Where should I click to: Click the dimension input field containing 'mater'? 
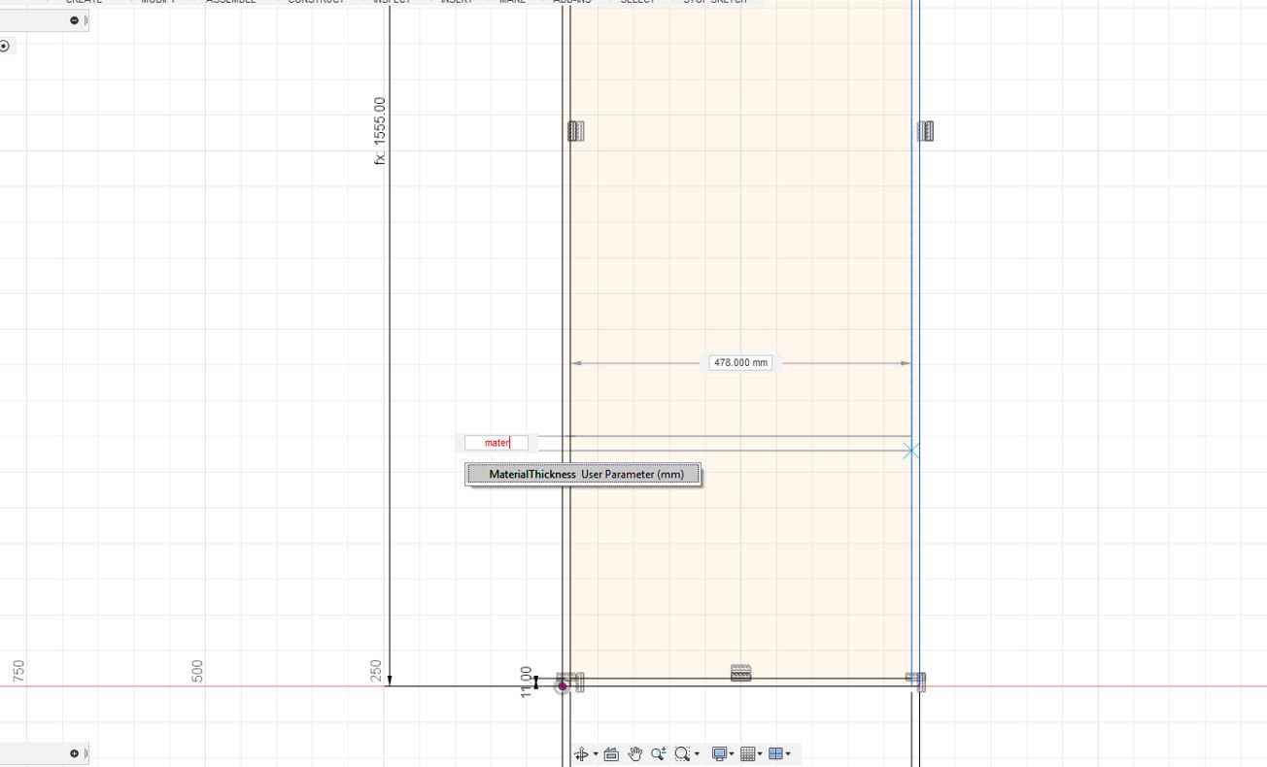pyautogui.click(x=497, y=443)
